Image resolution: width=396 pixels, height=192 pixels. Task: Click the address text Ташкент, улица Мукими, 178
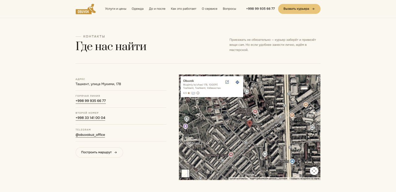[x=98, y=84]
